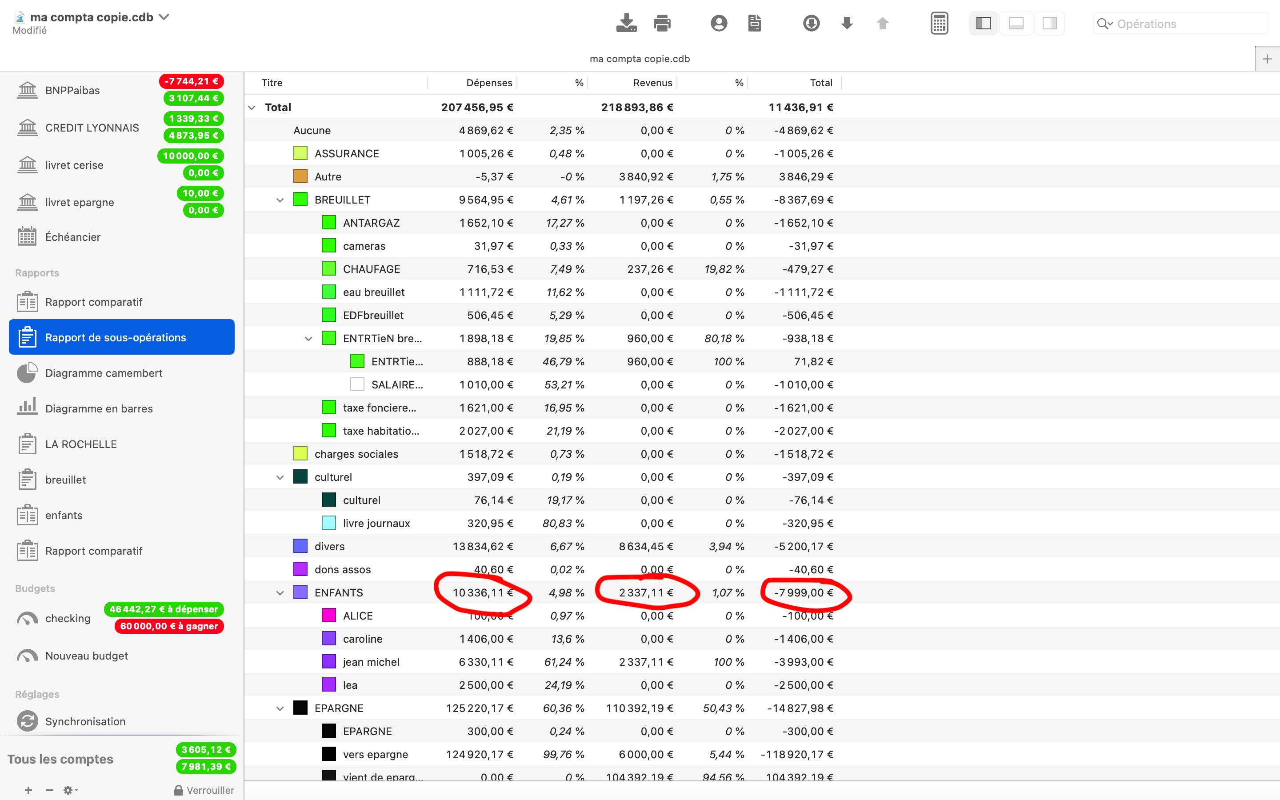Collapse the ENFANTS category chevron
Viewport: 1280px width, 800px height.
click(280, 592)
